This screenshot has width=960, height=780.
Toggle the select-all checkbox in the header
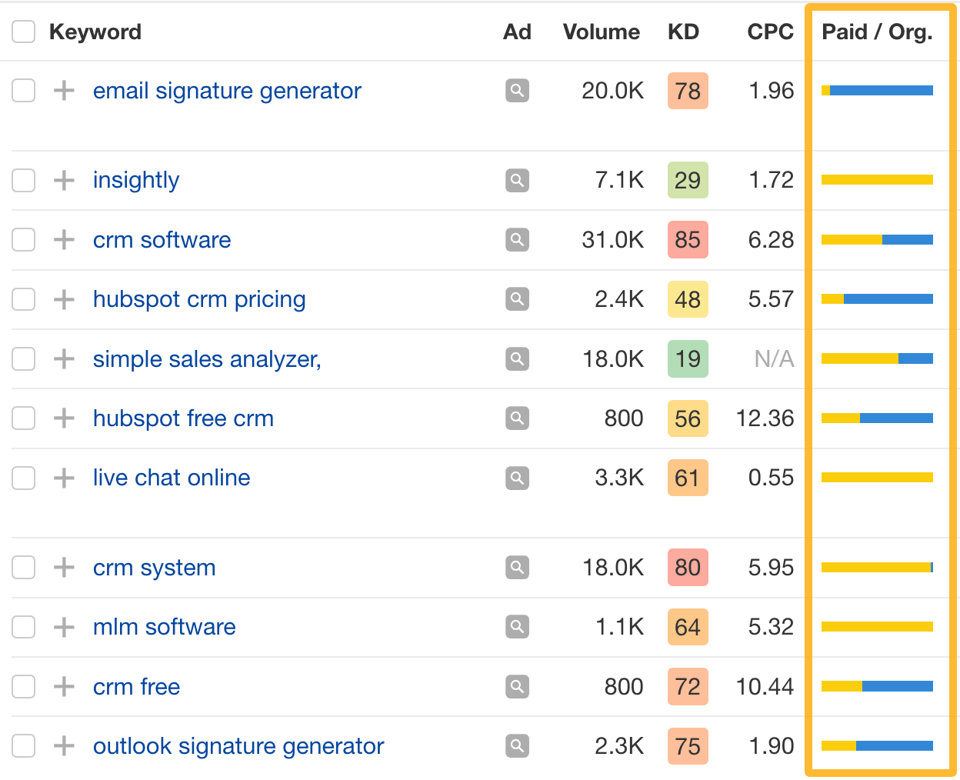pyautogui.click(x=23, y=32)
